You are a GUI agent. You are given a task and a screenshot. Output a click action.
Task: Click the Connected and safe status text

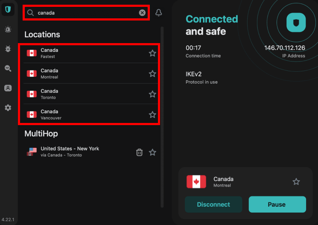point(212,25)
